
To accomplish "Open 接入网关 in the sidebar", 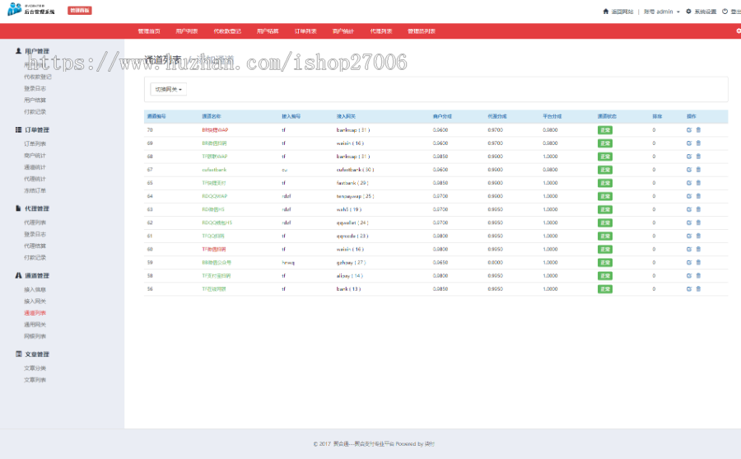I will click(x=35, y=301).
